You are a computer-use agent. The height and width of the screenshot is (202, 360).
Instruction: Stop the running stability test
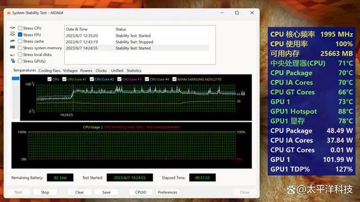click(x=45, y=192)
